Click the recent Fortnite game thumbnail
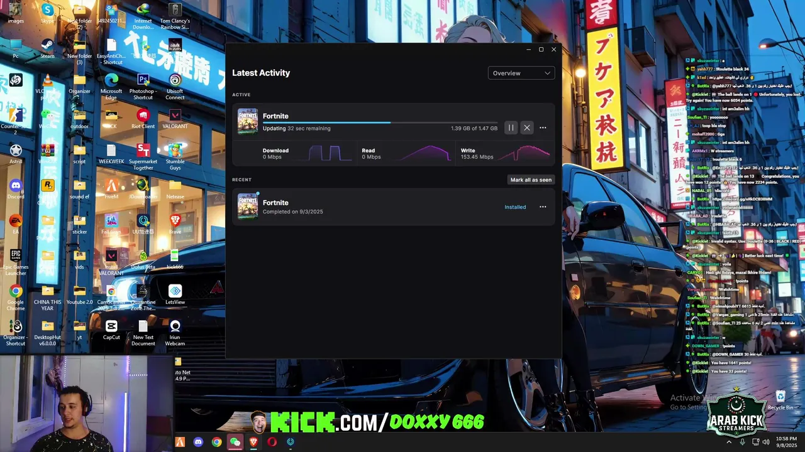 coord(248,206)
